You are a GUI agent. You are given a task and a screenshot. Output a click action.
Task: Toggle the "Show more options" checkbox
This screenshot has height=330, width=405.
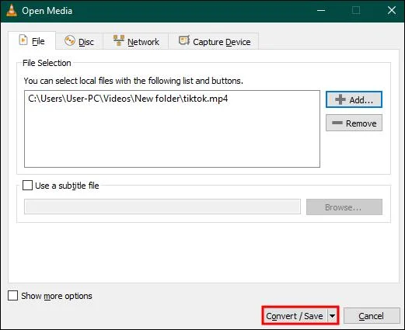(12, 295)
